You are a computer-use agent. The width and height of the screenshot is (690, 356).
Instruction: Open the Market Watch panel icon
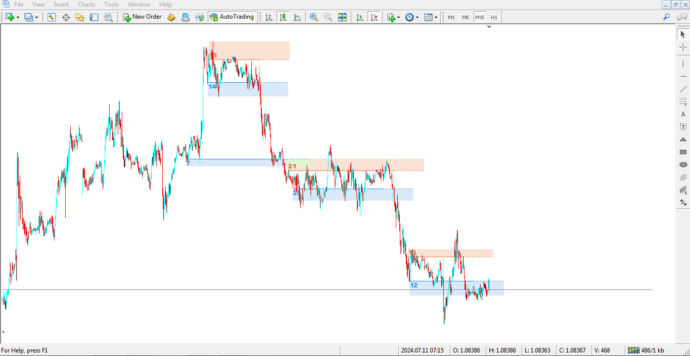point(52,17)
